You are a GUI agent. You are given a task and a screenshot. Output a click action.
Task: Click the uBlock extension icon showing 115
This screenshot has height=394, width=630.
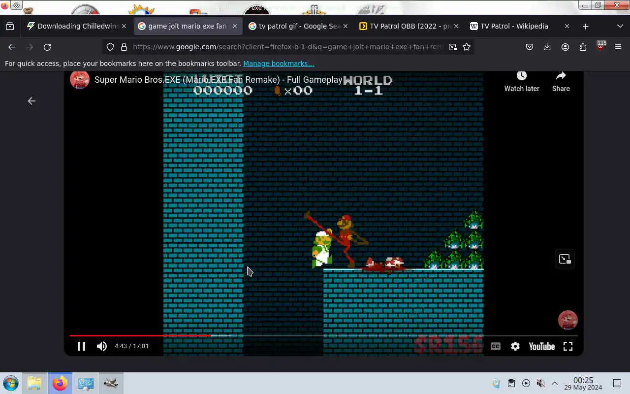click(600, 46)
